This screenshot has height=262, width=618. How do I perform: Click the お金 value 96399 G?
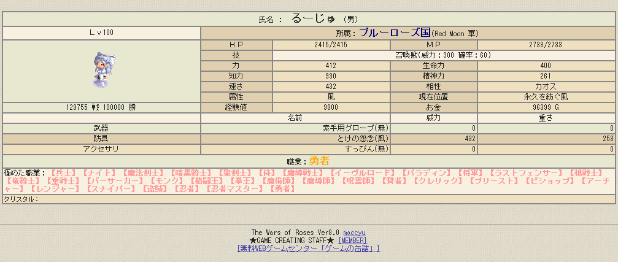546,107
